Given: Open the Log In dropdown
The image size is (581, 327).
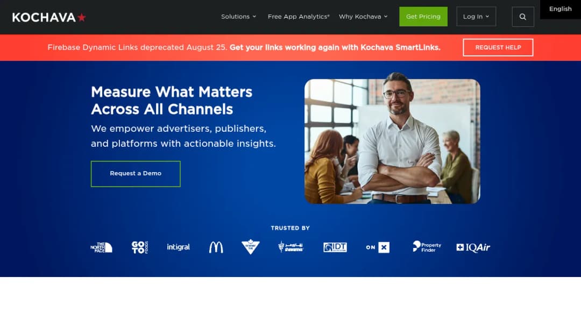Looking at the screenshot, I should coord(476,17).
